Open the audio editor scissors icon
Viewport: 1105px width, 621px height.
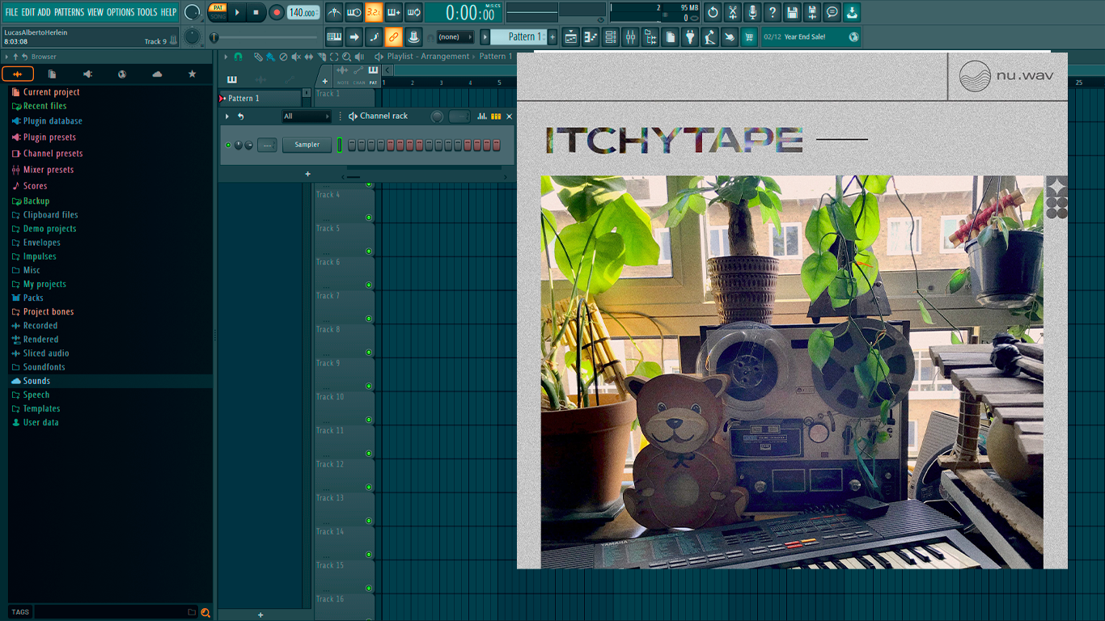tap(733, 12)
